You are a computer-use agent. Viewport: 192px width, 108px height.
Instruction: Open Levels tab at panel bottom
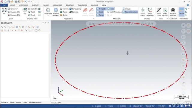pos(25,103)
